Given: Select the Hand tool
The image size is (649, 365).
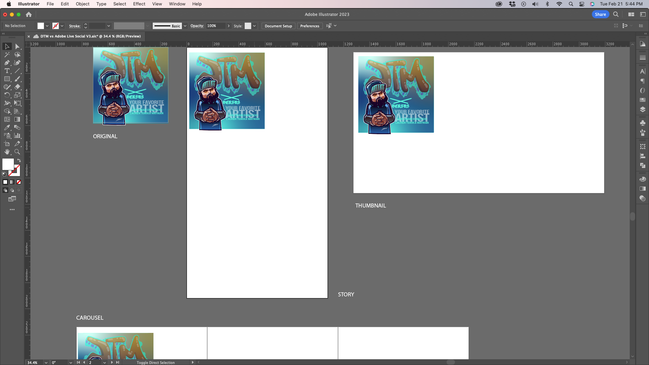Looking at the screenshot, I should click(7, 152).
